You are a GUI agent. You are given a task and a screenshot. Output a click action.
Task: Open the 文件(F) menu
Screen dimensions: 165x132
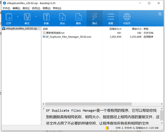pos(6,8)
